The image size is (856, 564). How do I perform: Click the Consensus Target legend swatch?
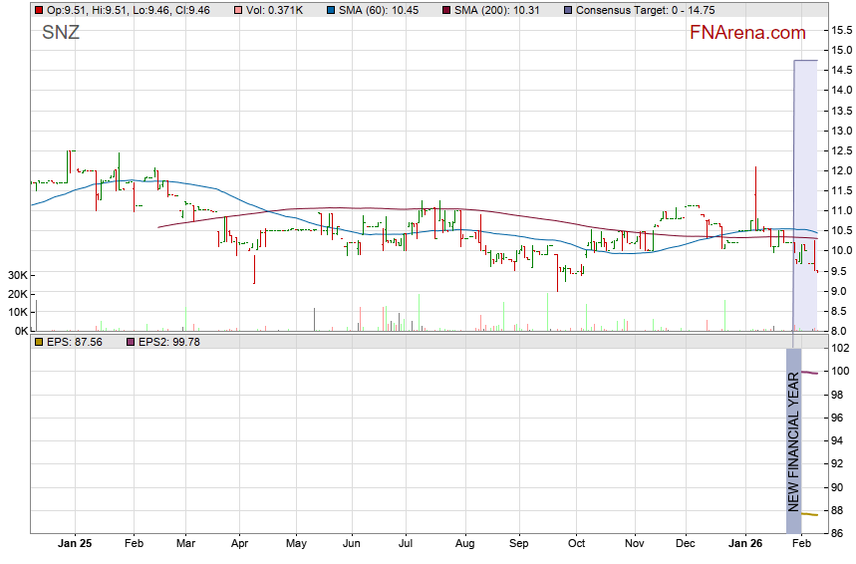pyautogui.click(x=567, y=10)
